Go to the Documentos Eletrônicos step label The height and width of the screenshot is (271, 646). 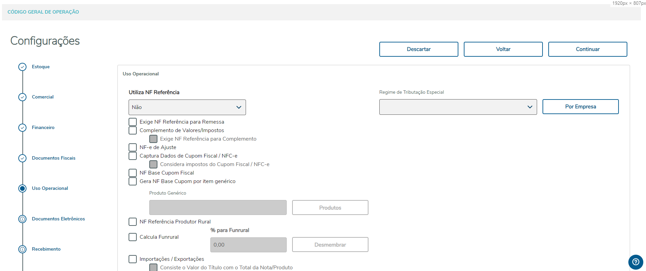point(58,219)
